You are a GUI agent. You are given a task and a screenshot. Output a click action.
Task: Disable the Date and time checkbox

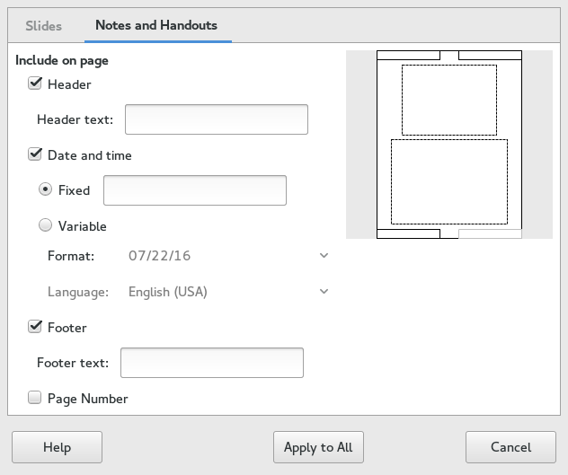click(x=35, y=154)
